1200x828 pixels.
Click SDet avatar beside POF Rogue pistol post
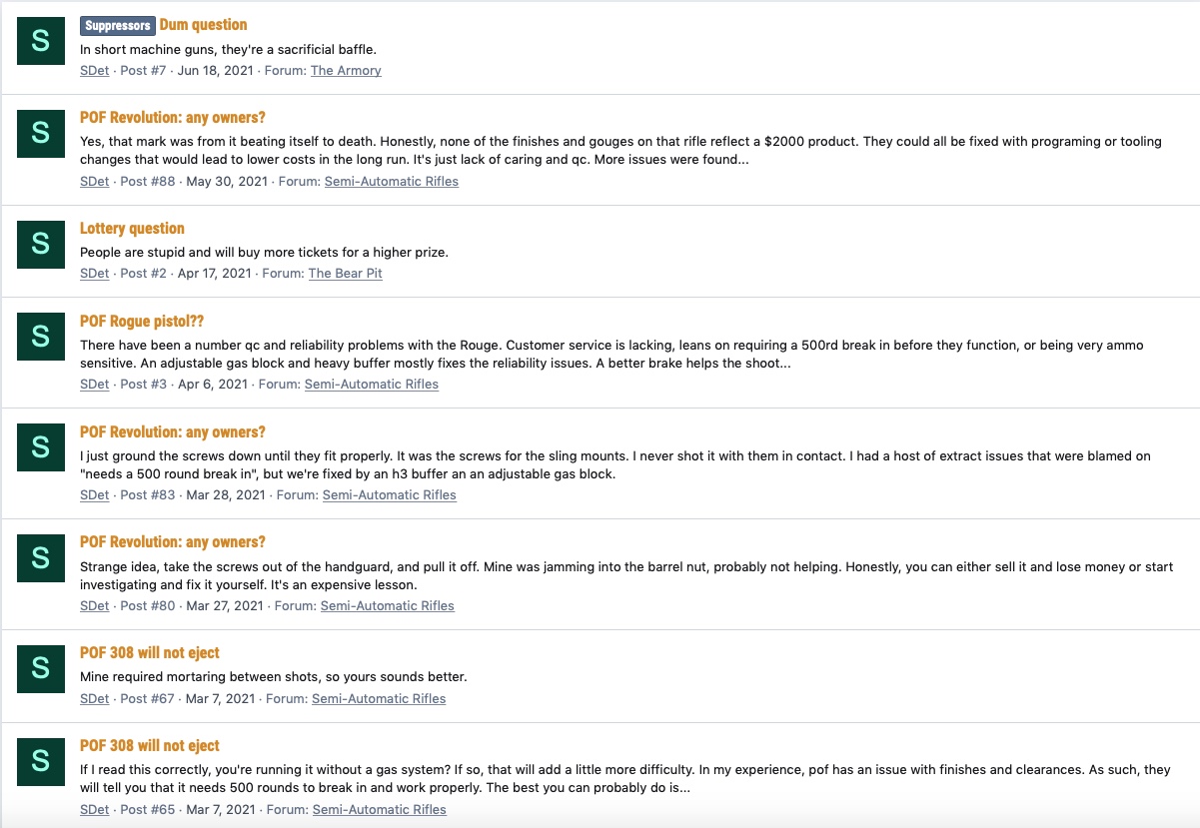tap(41, 337)
